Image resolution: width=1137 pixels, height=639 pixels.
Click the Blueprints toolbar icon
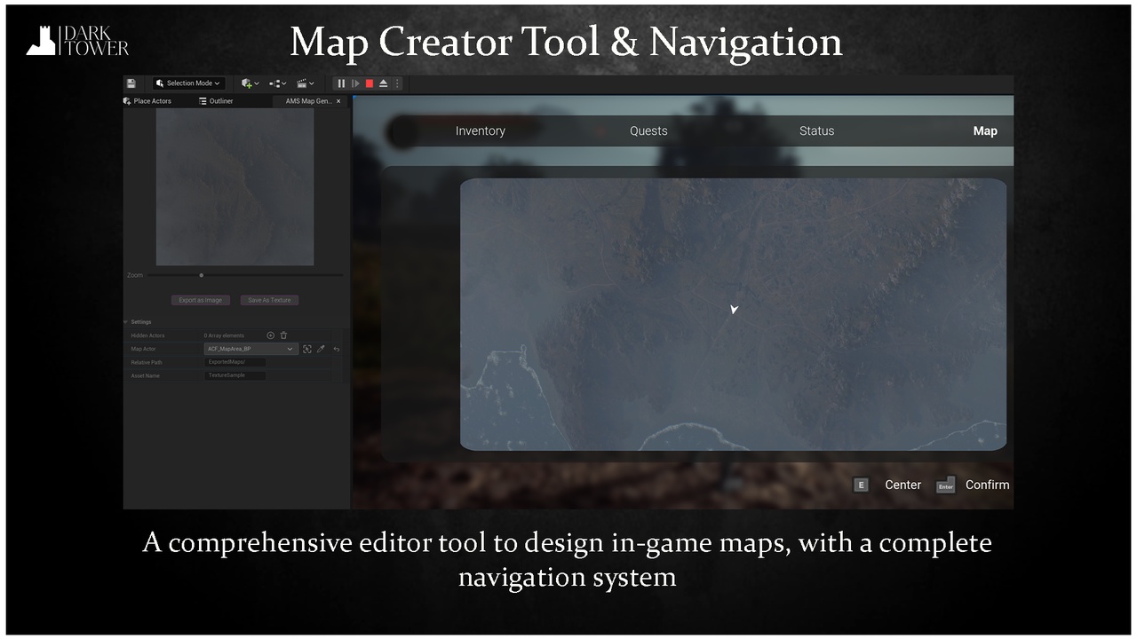click(274, 83)
